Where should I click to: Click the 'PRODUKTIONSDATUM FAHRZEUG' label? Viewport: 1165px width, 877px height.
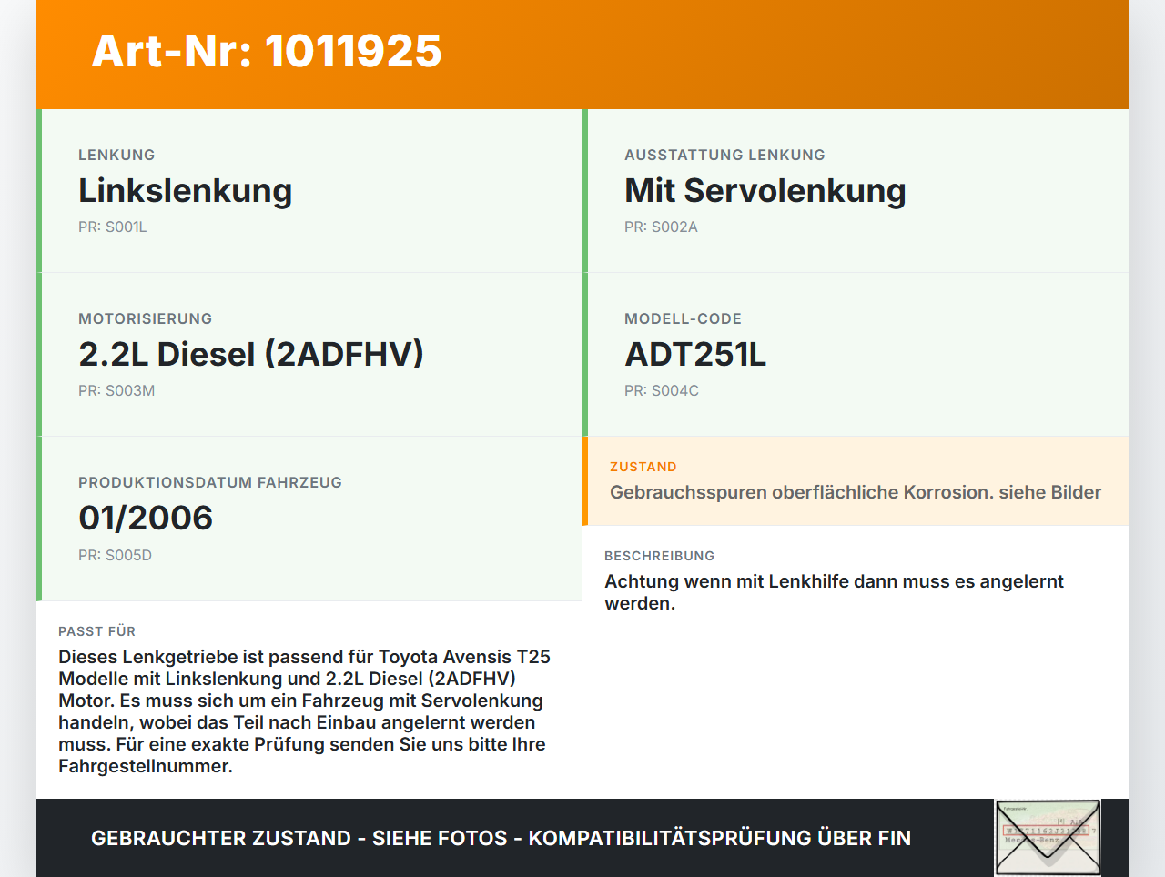click(210, 483)
